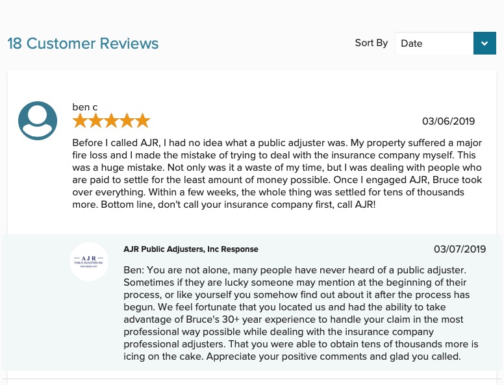The width and height of the screenshot is (504, 385).
Task: Click the fifth, last star of the rating
Action: (x=142, y=121)
